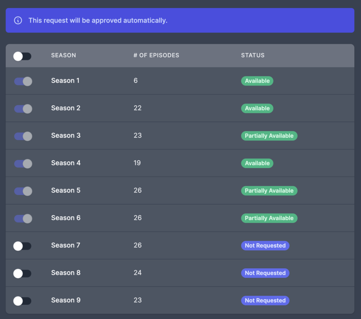Click the STATUS column header
The image size is (361, 319).
point(253,55)
